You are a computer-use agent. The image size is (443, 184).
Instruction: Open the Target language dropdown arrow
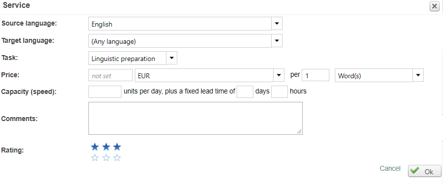click(277, 41)
